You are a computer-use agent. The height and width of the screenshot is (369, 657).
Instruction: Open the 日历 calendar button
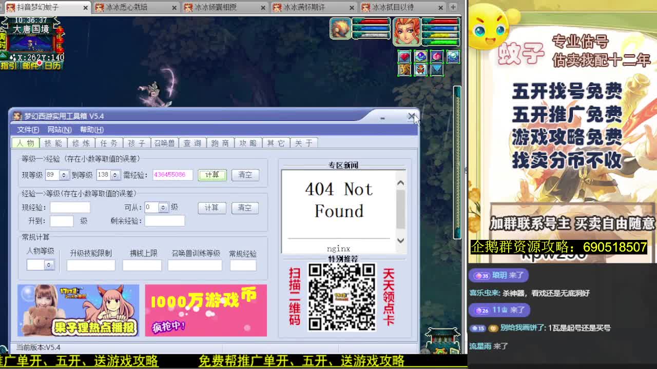click(x=52, y=66)
